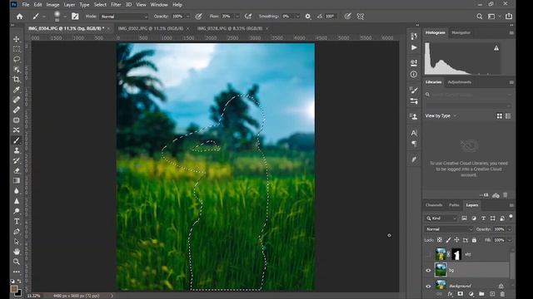Add a layer style with fx icon

450,294
